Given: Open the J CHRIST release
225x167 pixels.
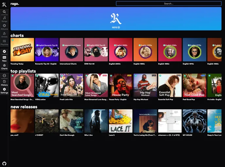Looking at the screenshot, I should 47,121.
